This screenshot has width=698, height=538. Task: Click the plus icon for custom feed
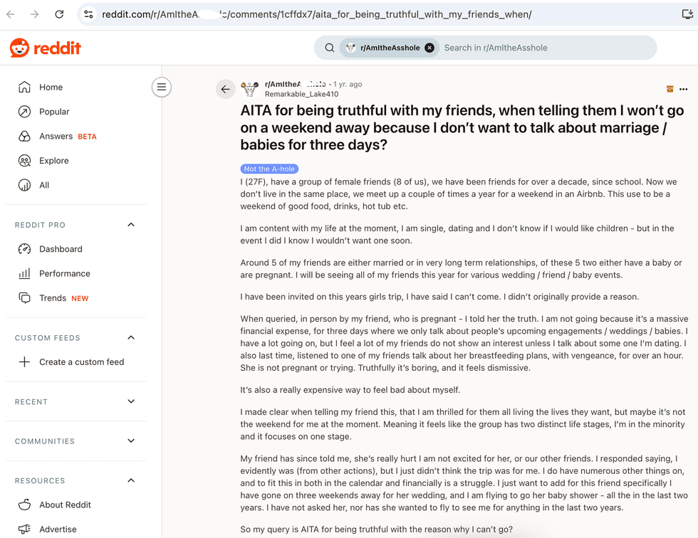pyautogui.click(x=24, y=362)
